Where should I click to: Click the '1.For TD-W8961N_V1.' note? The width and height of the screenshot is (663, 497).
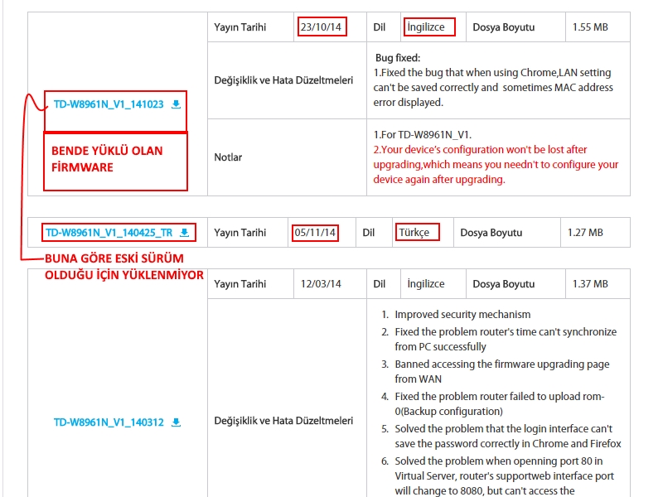pyautogui.click(x=423, y=135)
